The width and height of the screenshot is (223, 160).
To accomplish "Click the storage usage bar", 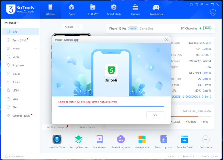I will pyautogui.click(x=191, y=117).
